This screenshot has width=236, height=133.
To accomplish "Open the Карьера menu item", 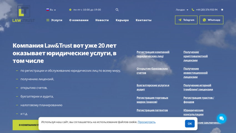I will tap(122, 20).
